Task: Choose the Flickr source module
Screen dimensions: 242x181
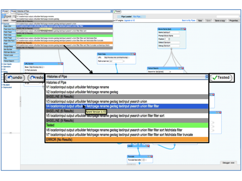Action: point(9,44)
